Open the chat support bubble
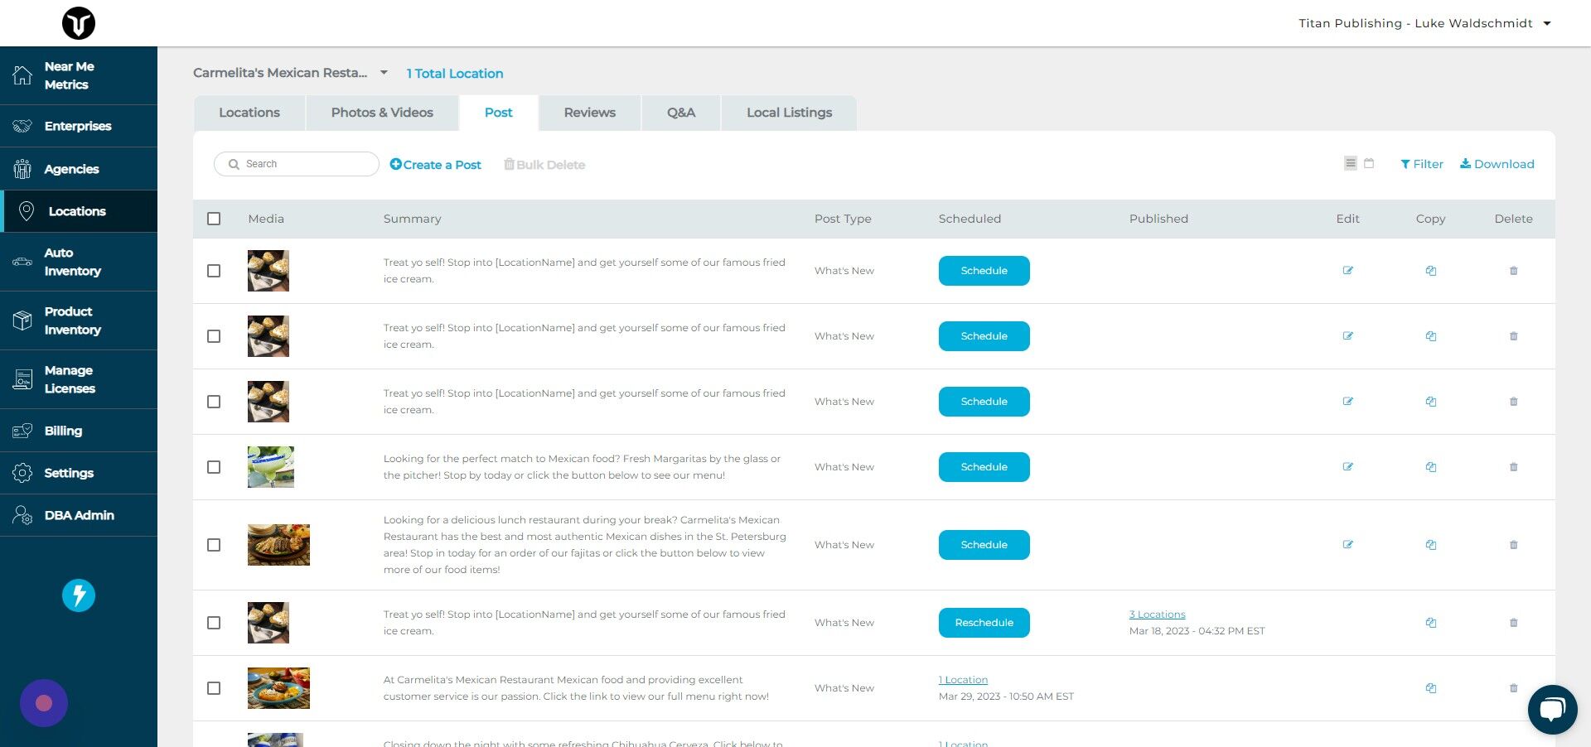This screenshot has height=747, width=1591. coord(1552,710)
